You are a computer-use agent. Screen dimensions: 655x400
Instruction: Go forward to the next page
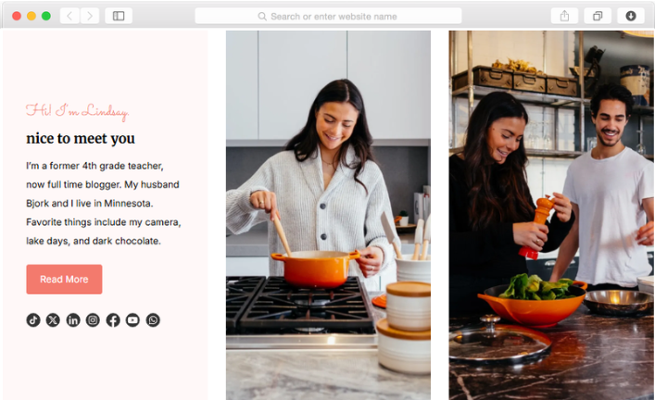(x=89, y=17)
